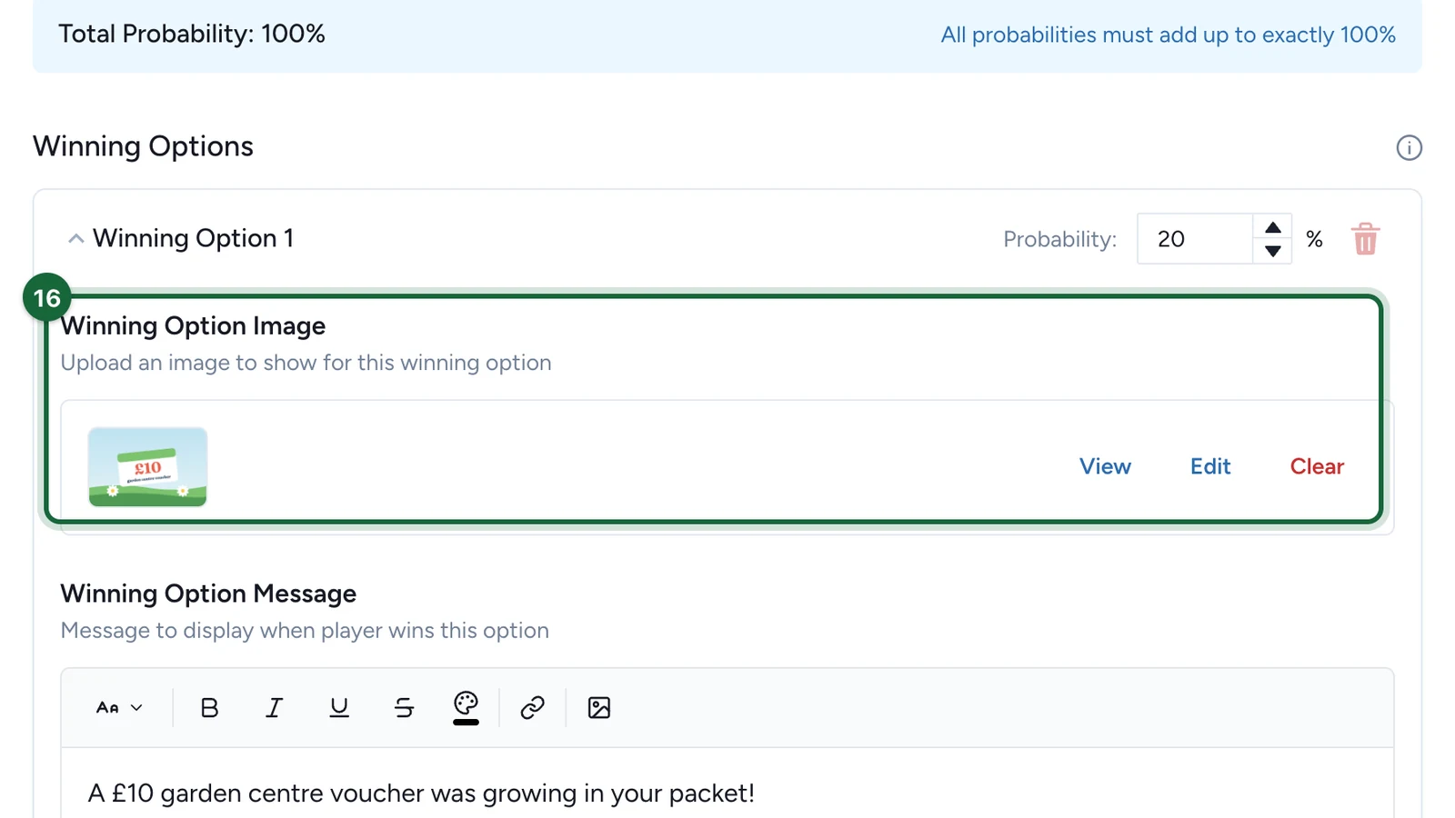Open the font size Aa dropdown
Image resolution: width=1455 pixels, height=818 pixels.
pos(119,707)
